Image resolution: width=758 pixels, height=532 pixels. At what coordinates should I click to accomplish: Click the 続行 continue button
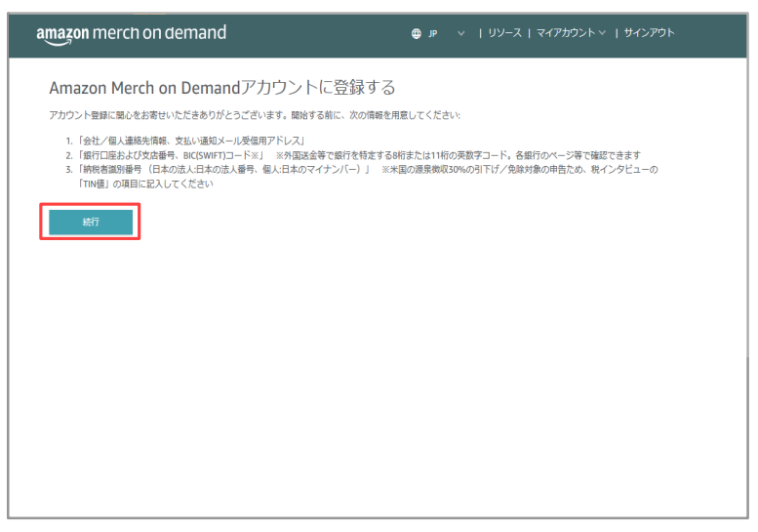91,222
